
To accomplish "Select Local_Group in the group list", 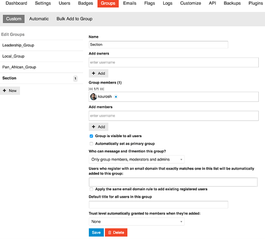I will coord(42,56).
